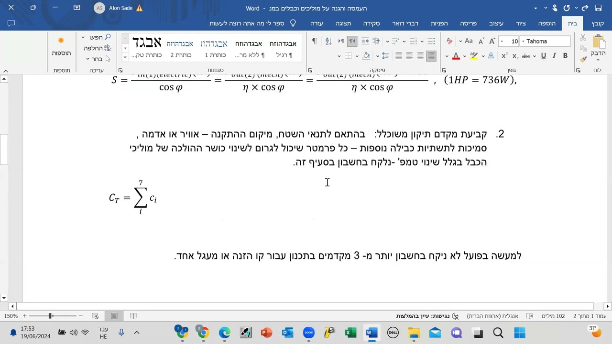612x344 pixels.
Task: Open the Tahoma font name dropdown
Action: tap(523, 42)
